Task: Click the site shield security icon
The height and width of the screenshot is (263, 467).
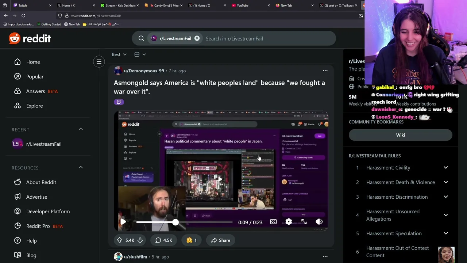Action: [60, 16]
